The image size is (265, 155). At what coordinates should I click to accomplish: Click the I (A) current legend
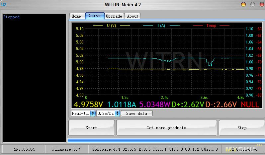click(x=161, y=26)
